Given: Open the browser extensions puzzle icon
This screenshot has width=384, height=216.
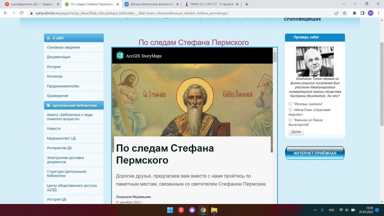Looking at the screenshot, I should click(354, 13).
